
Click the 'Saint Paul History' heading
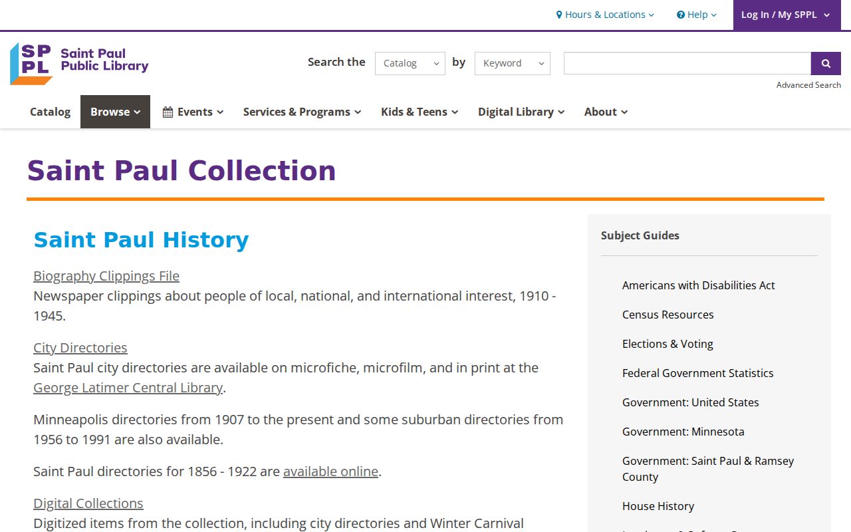pos(141,240)
